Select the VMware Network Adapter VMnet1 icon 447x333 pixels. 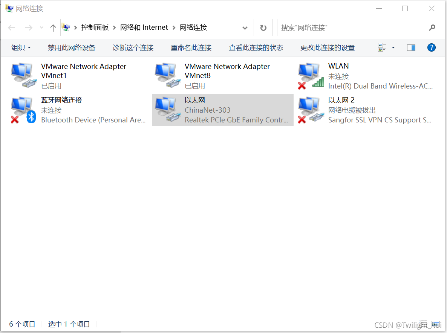tap(24, 75)
